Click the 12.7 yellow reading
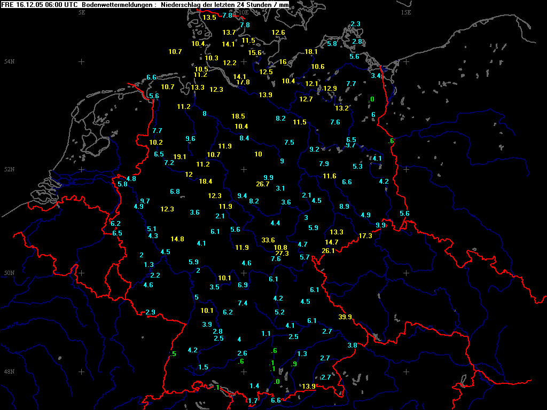The height and width of the screenshot is (410, 547). click(x=306, y=99)
